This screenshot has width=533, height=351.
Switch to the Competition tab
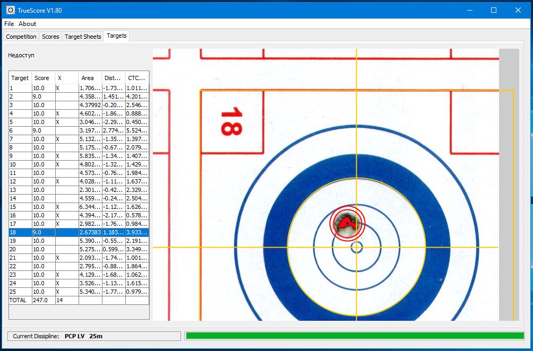point(21,37)
